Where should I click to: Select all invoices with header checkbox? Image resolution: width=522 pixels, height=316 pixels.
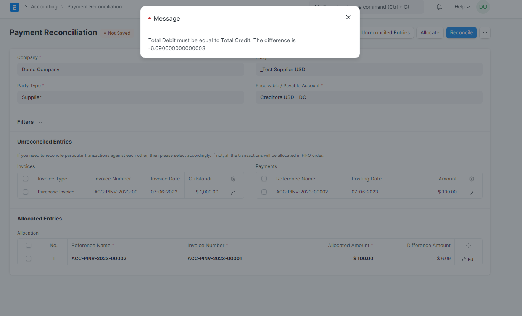click(x=26, y=178)
